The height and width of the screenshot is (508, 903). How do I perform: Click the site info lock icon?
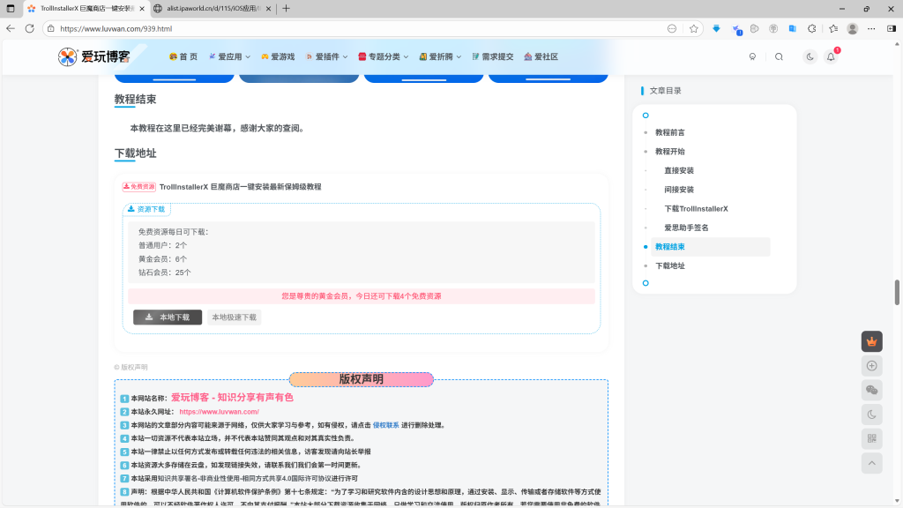pyautogui.click(x=50, y=28)
